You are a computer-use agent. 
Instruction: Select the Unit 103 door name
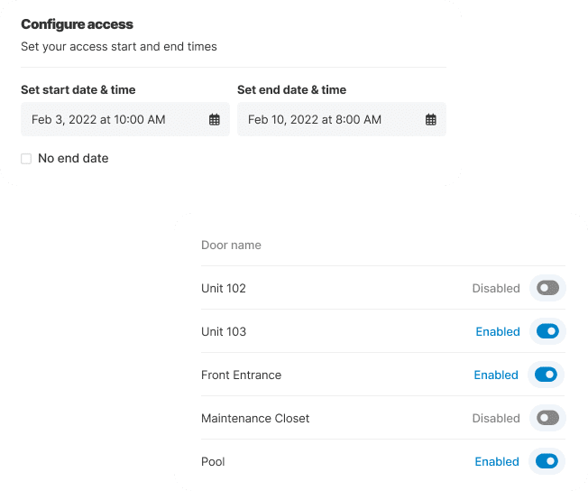pyautogui.click(x=224, y=332)
